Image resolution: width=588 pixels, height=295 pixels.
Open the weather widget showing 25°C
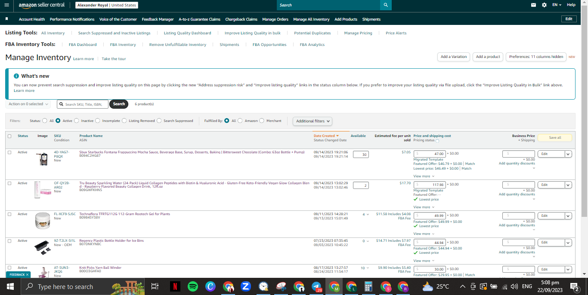point(436,286)
